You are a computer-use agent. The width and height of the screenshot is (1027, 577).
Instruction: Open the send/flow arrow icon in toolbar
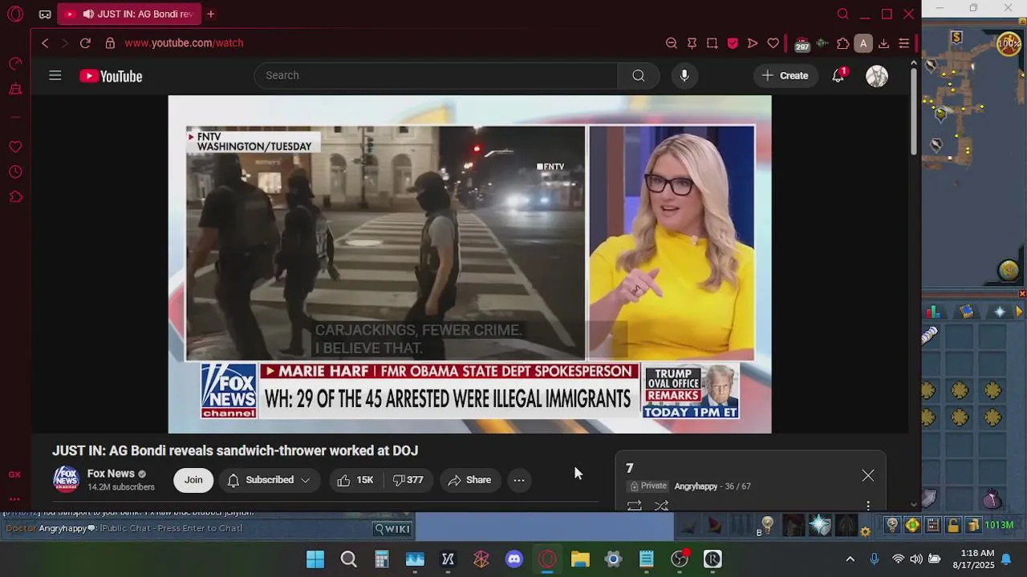753,43
